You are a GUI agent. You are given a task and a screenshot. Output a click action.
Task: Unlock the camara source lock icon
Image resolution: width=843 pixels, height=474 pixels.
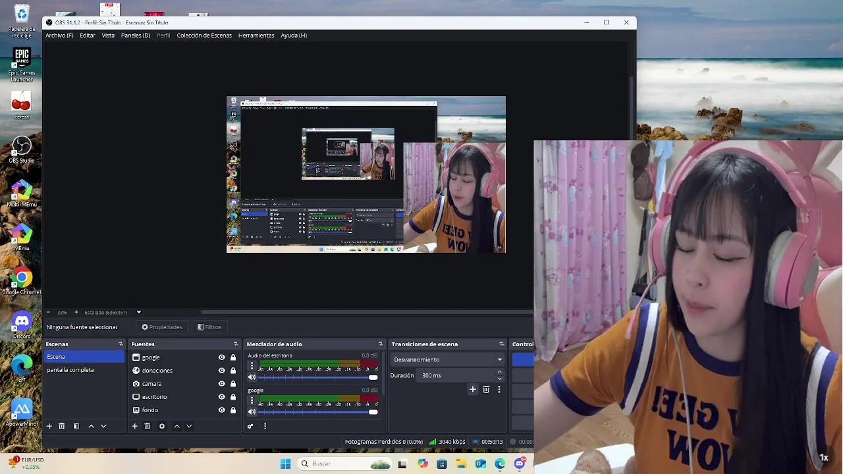click(233, 383)
